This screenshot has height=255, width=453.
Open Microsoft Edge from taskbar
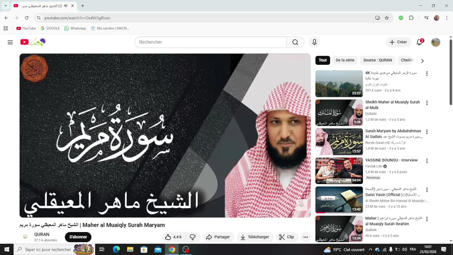pos(116,250)
